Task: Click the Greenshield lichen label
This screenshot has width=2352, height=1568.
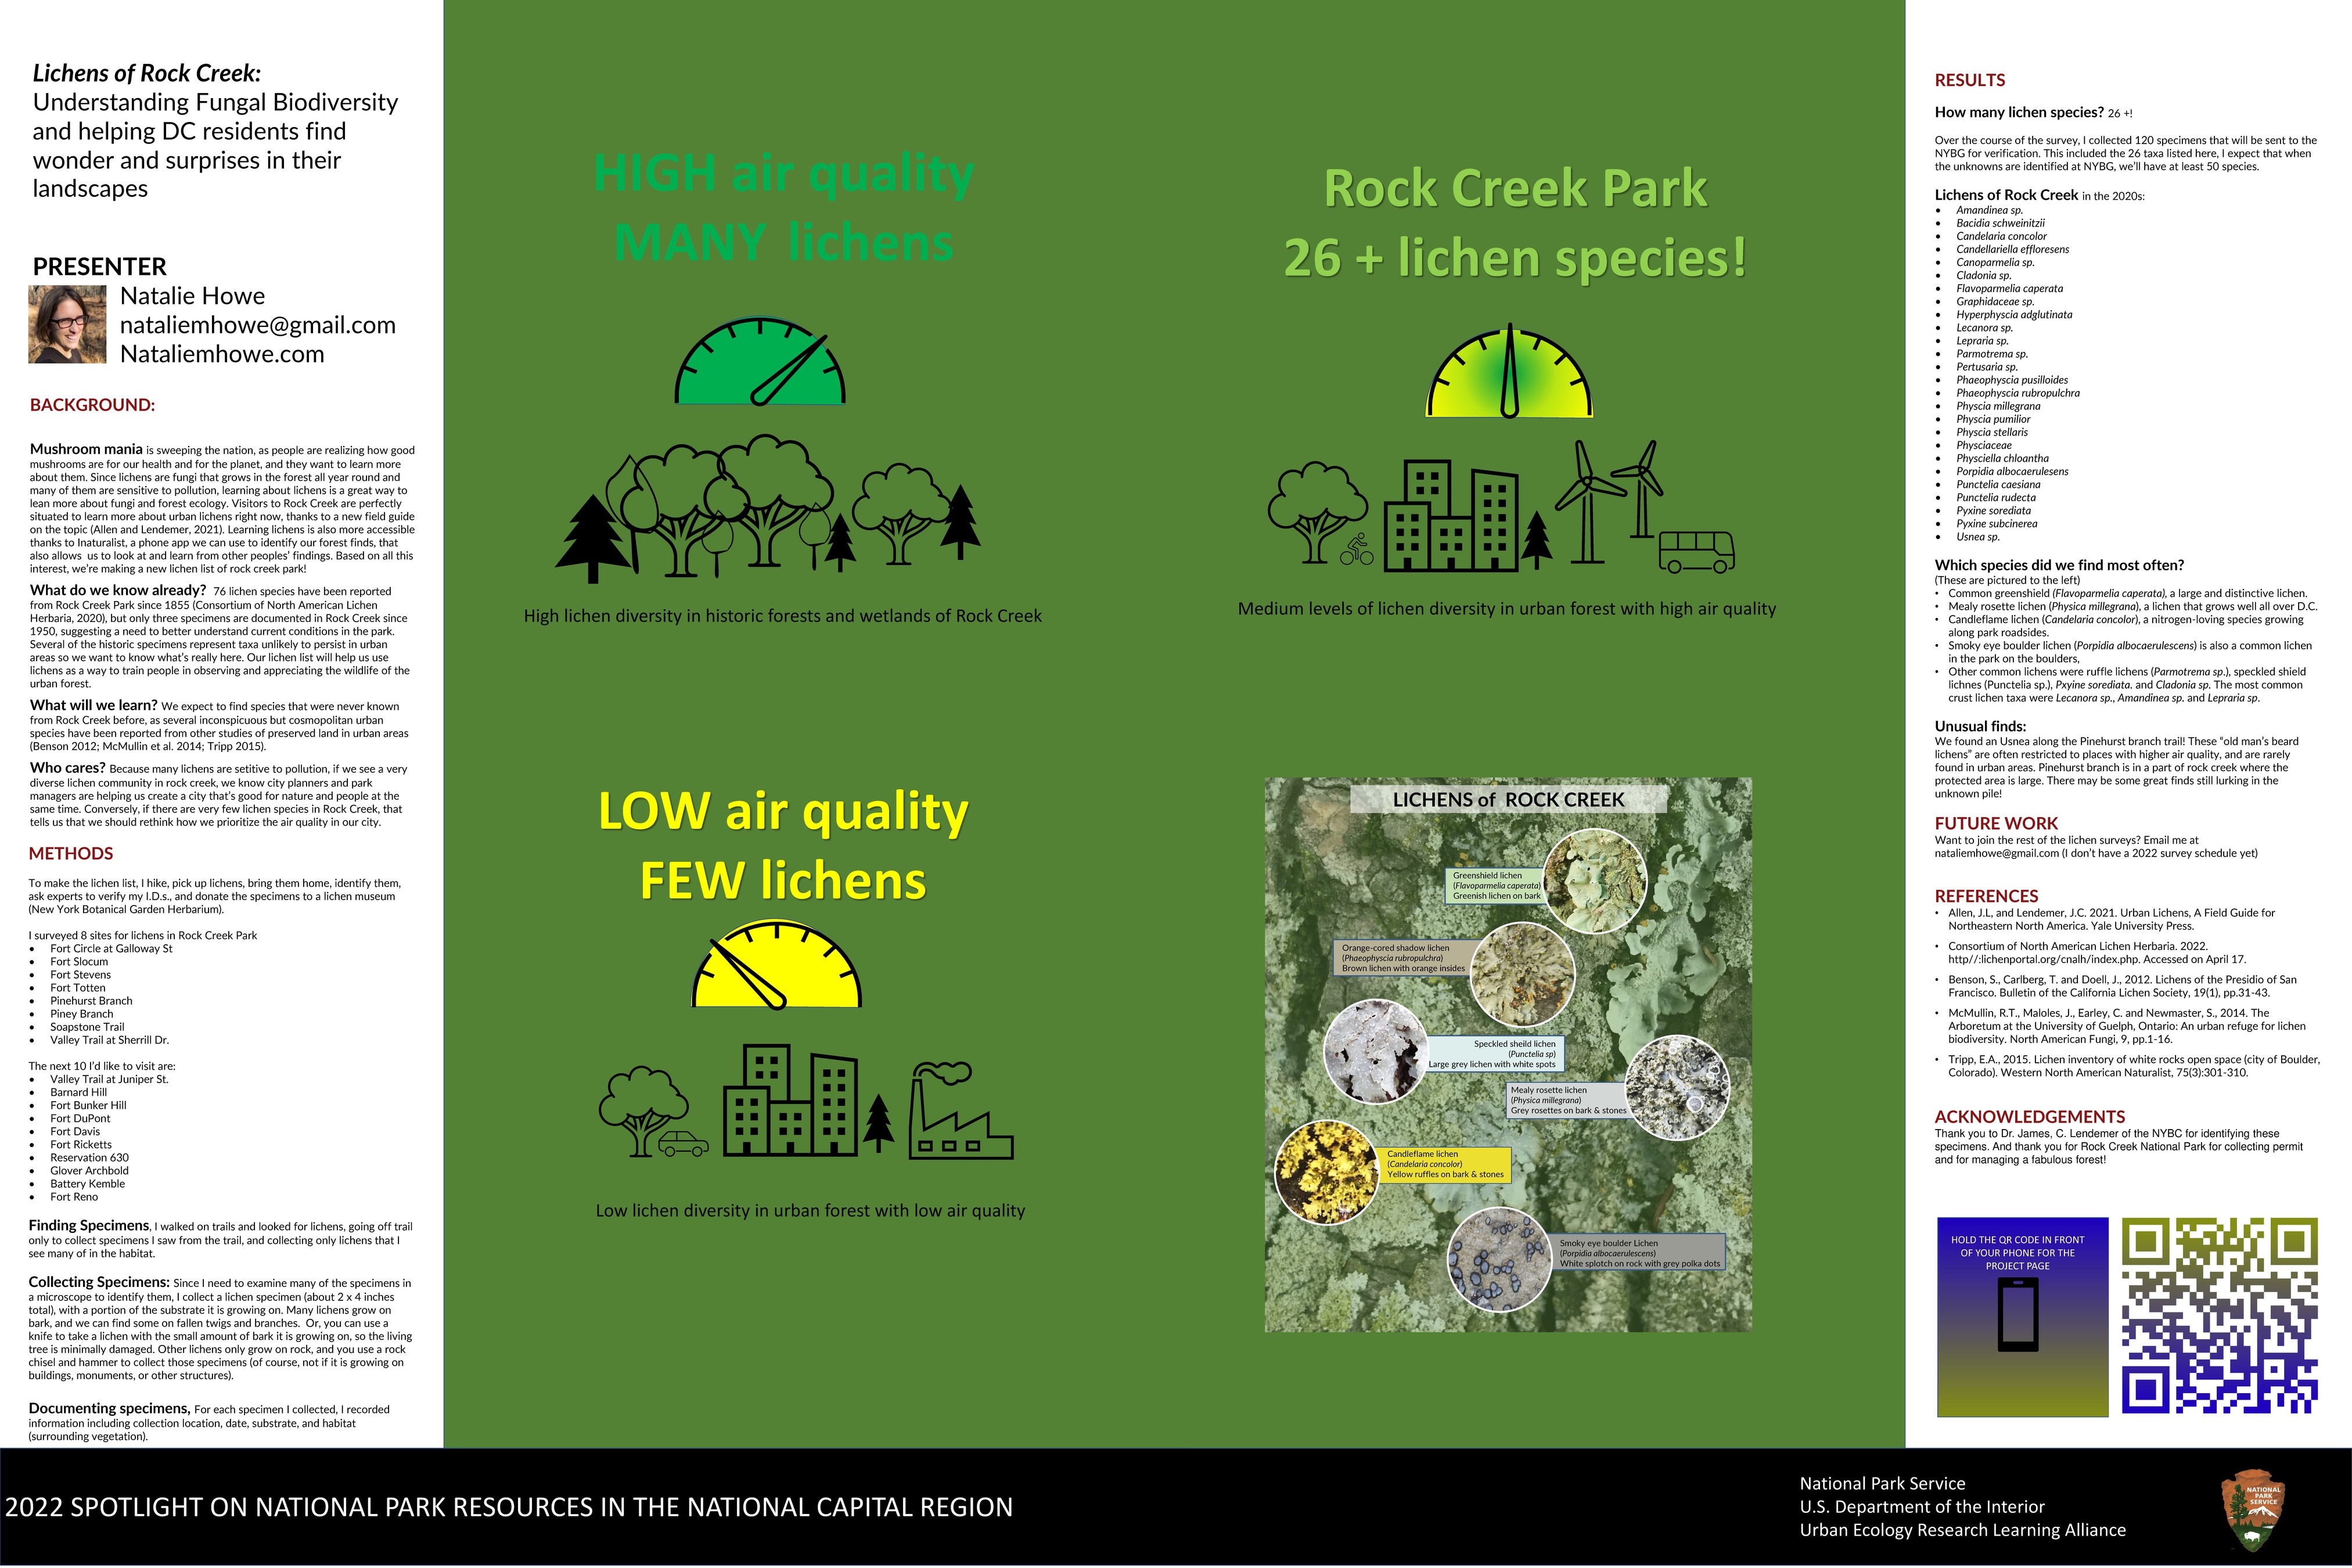Action: point(1495,886)
